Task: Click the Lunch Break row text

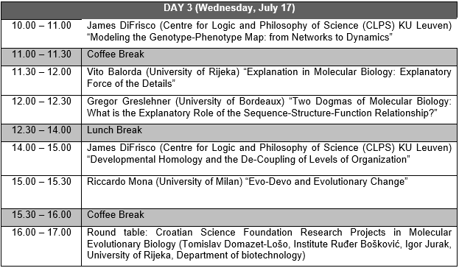Action: pos(114,130)
